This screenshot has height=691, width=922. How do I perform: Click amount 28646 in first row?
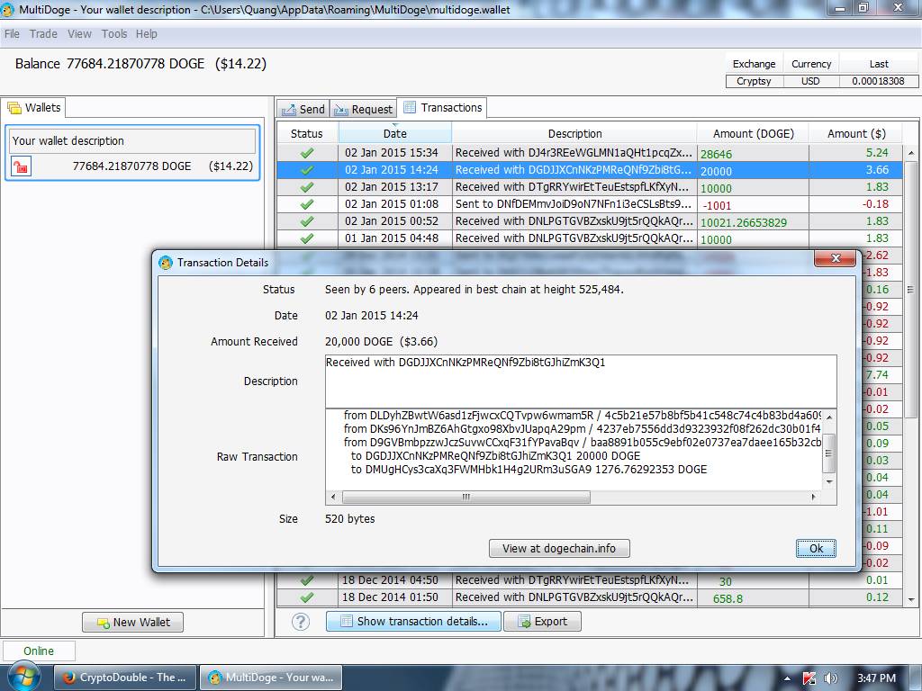pyautogui.click(x=716, y=154)
